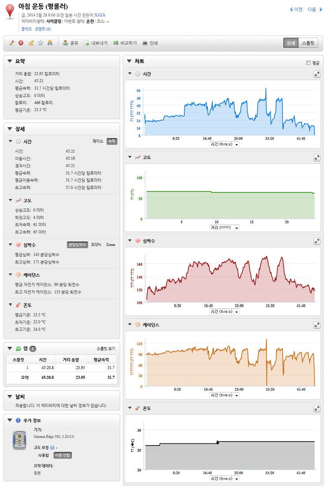Collapse the 고도 section in details panel
Image resolution: width=327 pixels, height=489 pixels.
click(11, 200)
